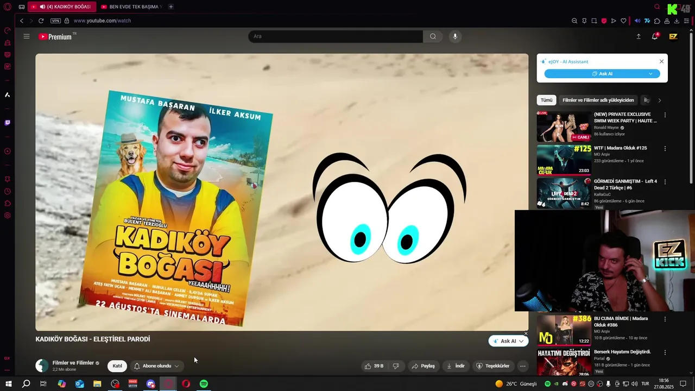Open GÖRMEDİ SANMIŞTIM Left 4 Dead thumbnail
The width and height of the screenshot is (695, 391).
coord(564,193)
